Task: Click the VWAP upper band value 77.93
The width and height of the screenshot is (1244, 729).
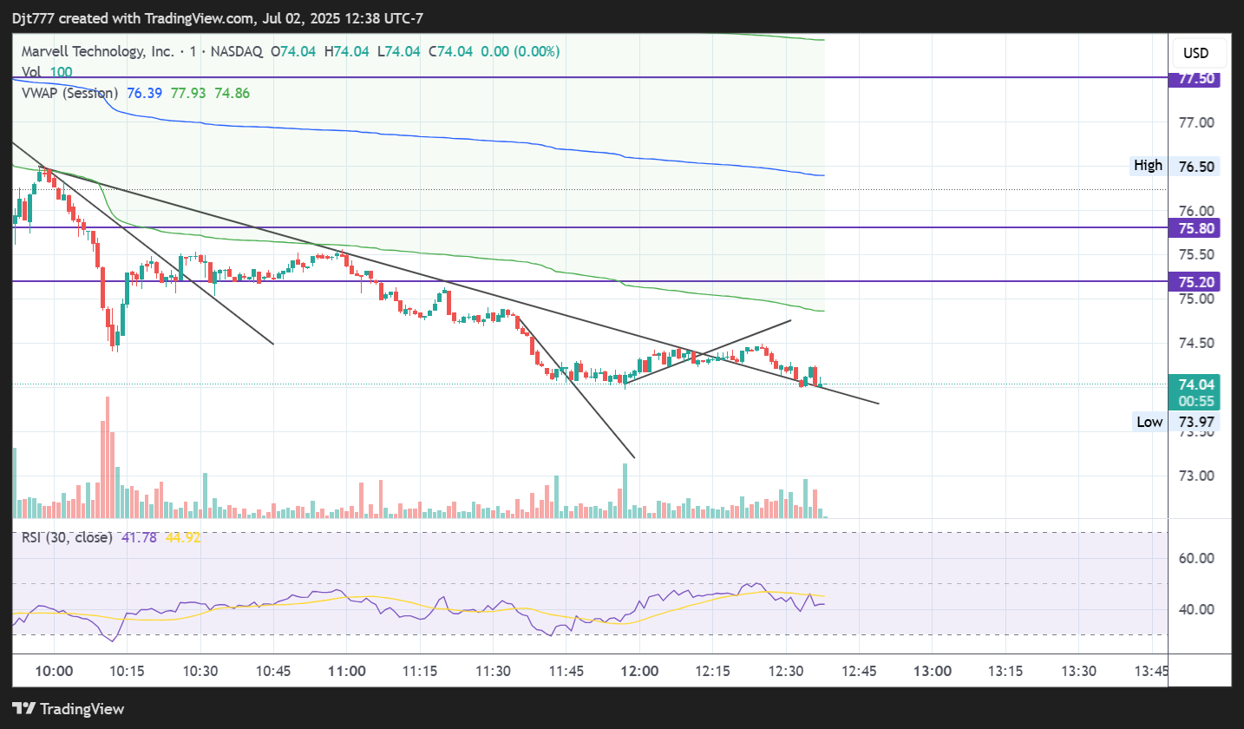Action: [x=188, y=93]
